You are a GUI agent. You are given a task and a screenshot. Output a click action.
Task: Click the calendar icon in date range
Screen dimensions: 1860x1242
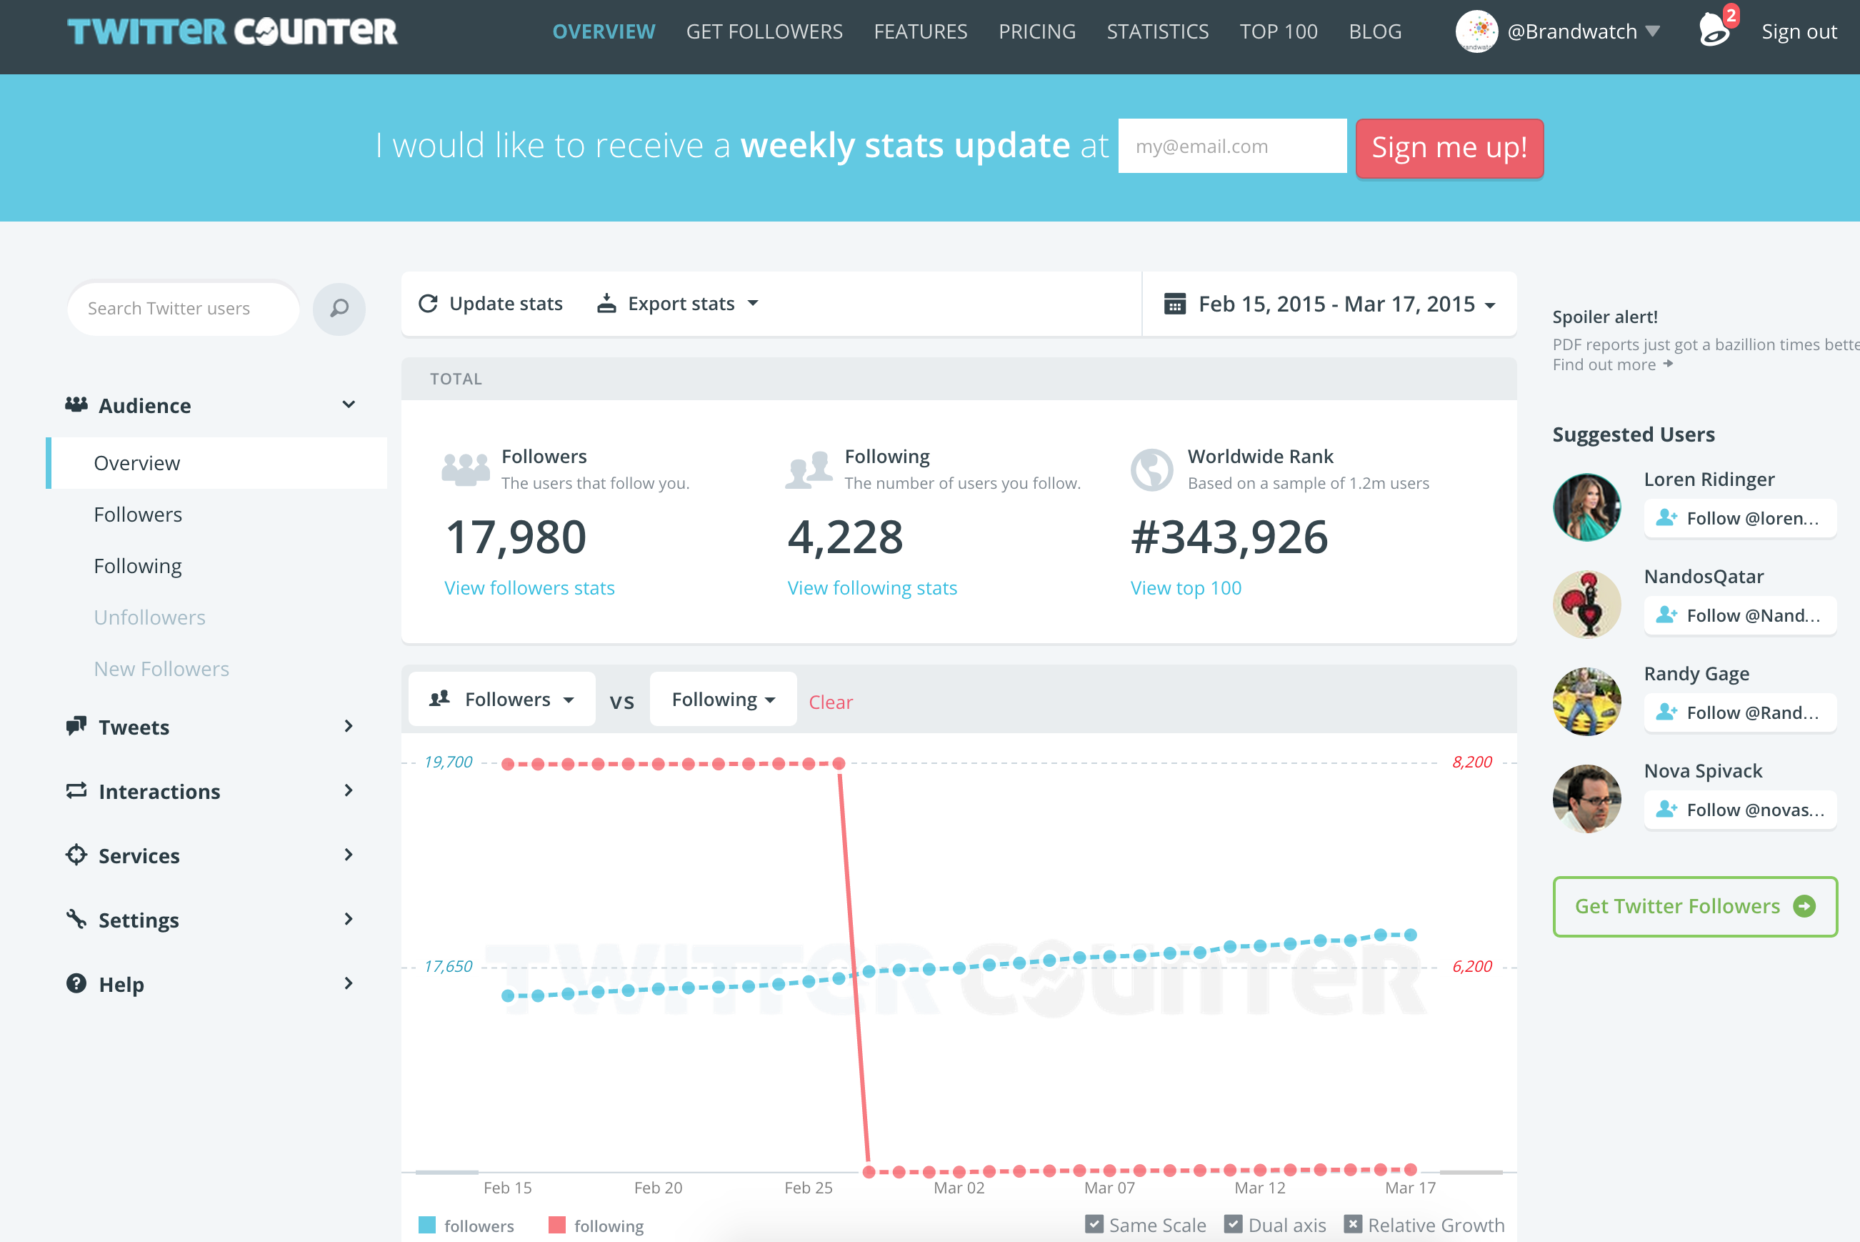click(1174, 304)
